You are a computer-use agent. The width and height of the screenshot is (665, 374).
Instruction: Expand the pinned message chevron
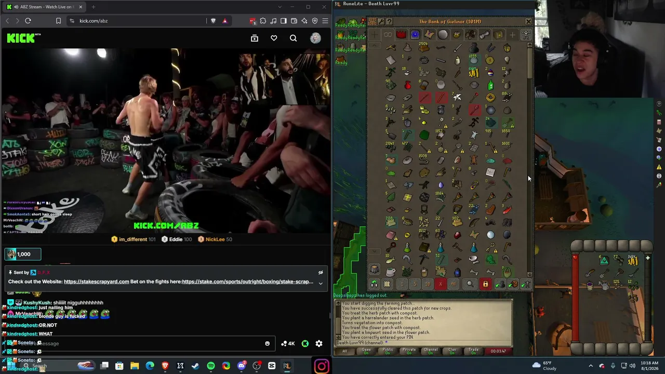[x=321, y=283]
